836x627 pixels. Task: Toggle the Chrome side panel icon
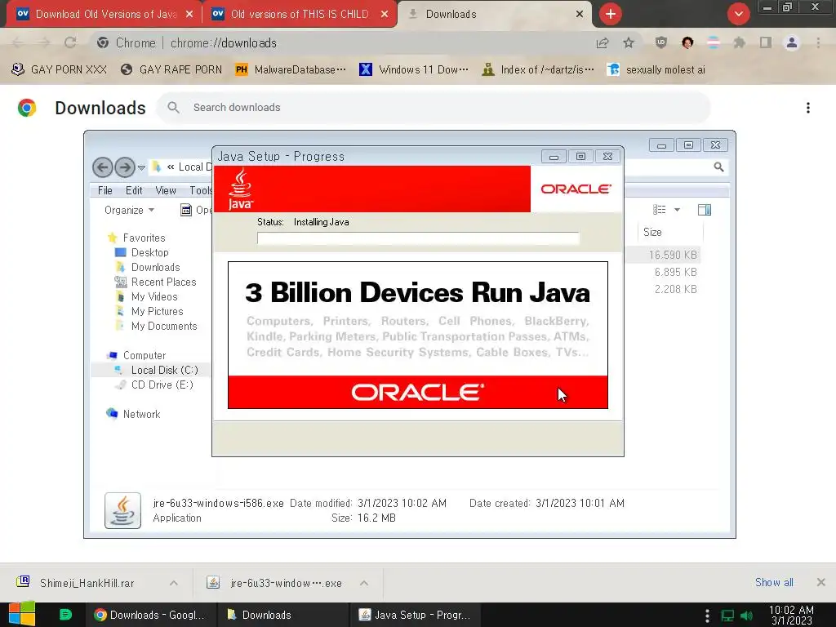click(766, 42)
